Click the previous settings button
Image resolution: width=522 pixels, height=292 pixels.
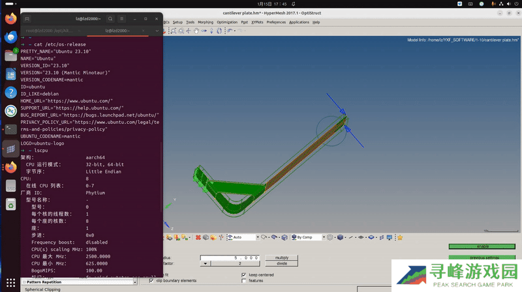click(x=482, y=257)
